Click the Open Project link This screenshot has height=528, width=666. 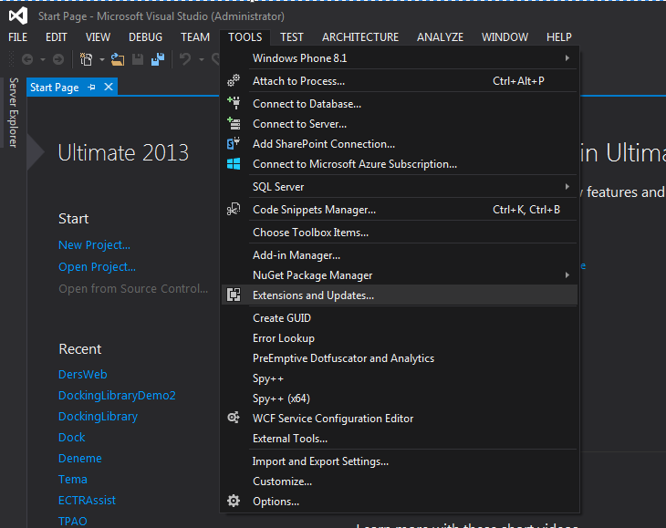point(97,267)
